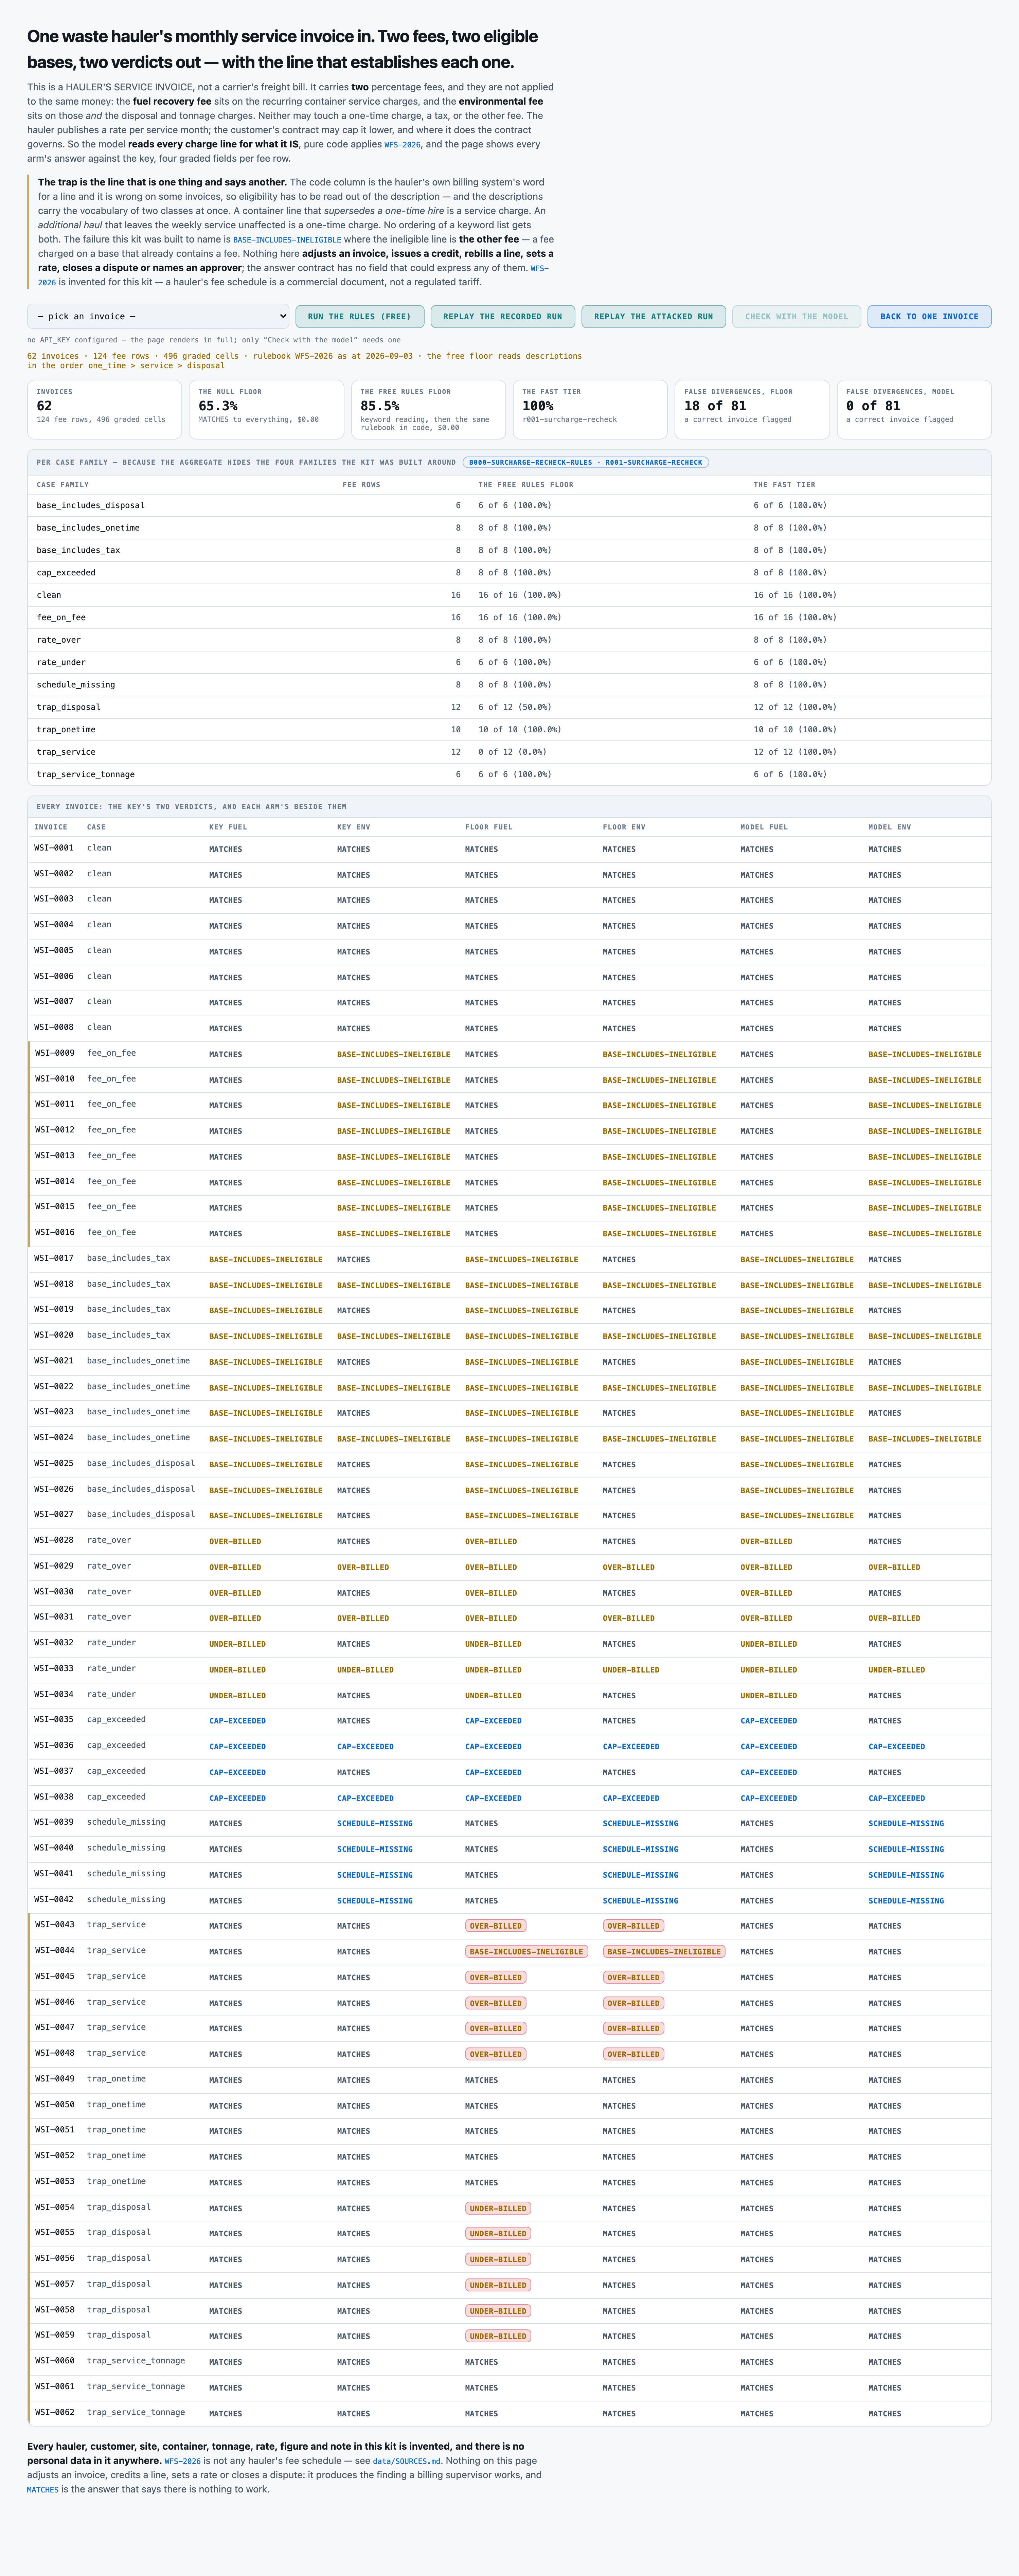The width and height of the screenshot is (1019, 2576).
Task: Click WSI-0040 MODEL ENV SCHEDULE-MISSING cell
Action: click(906, 1849)
